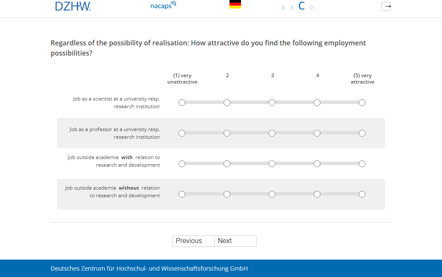Select very attractive for job with R&D relation
Image resolution: width=442 pixels, height=277 pixels.
pos(362,164)
